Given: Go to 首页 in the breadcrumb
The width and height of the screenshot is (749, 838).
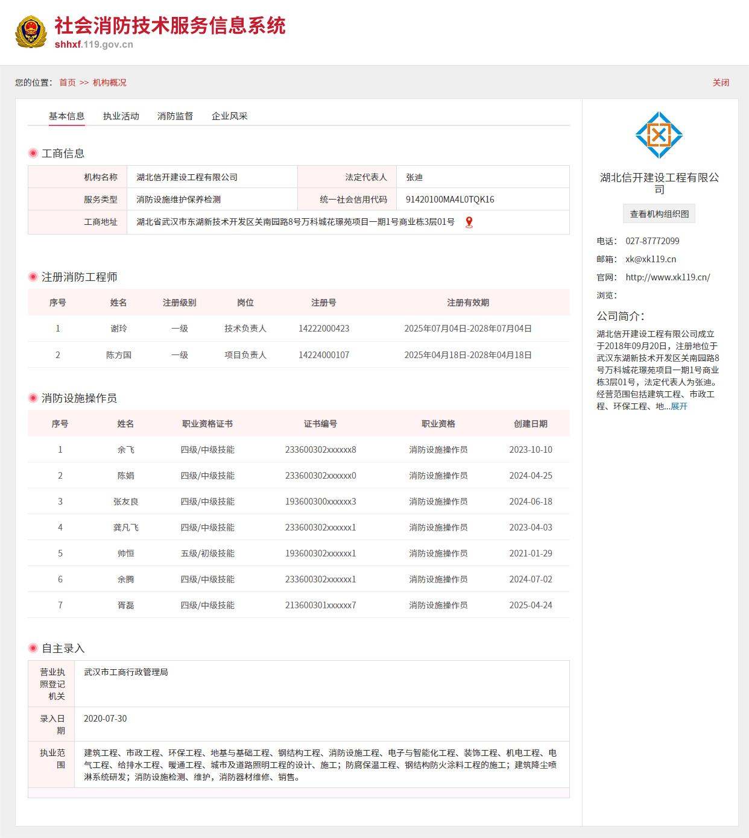Looking at the screenshot, I should pos(68,83).
